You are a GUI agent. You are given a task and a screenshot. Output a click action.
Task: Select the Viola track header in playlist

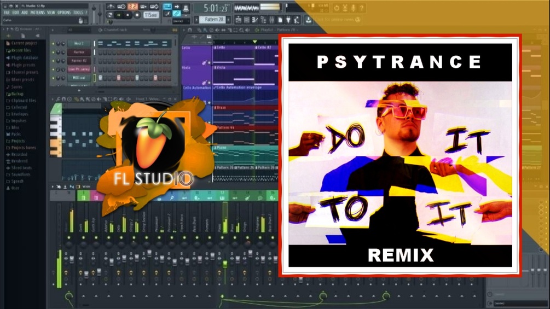tap(196, 75)
